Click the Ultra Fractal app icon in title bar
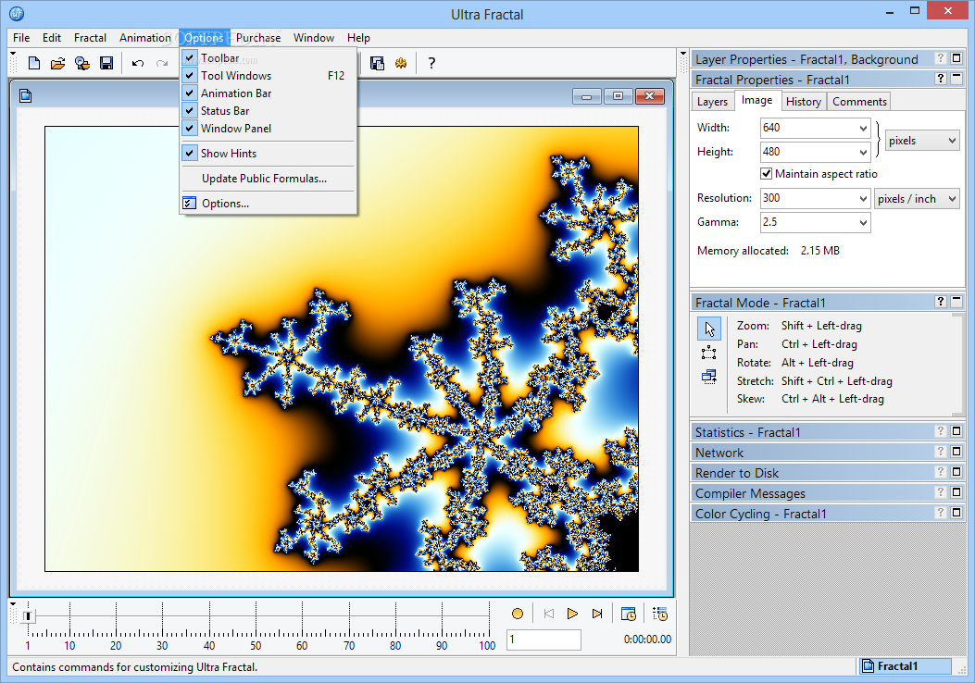 coord(17,13)
